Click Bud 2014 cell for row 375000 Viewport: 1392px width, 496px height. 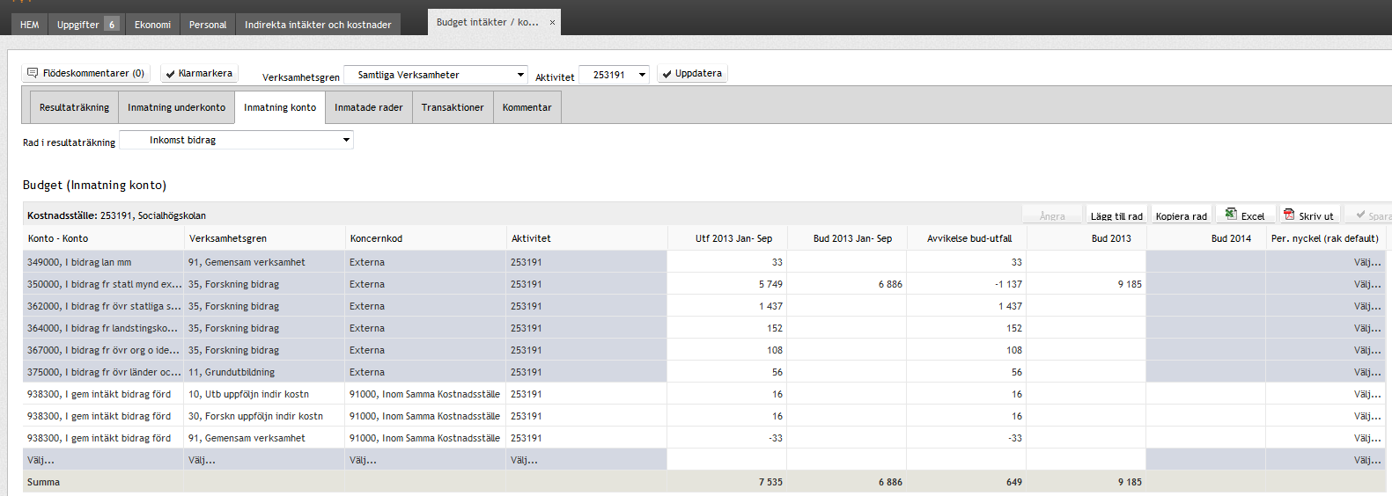point(1205,372)
